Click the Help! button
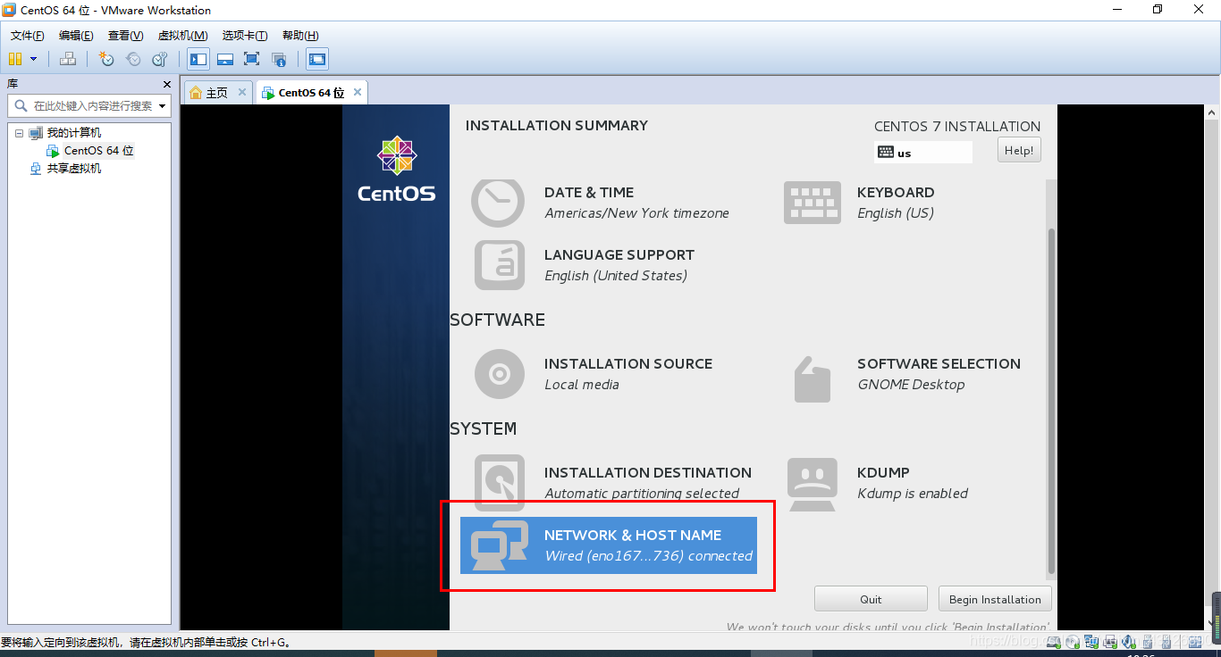Image resolution: width=1221 pixels, height=657 pixels. 1019,151
